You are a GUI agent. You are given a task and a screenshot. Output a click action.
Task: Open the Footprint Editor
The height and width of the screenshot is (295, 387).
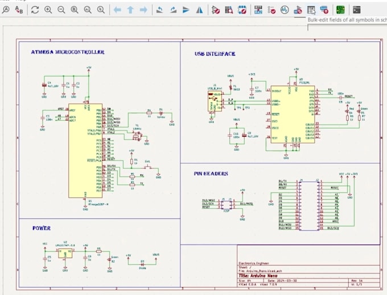tap(242, 10)
